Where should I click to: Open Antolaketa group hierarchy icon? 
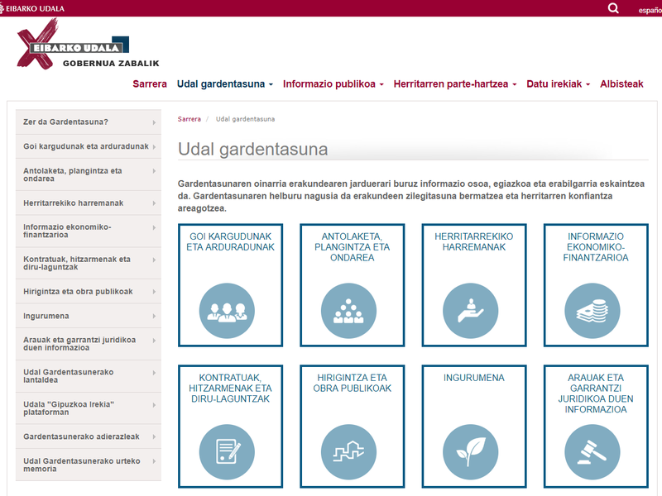[x=348, y=311]
